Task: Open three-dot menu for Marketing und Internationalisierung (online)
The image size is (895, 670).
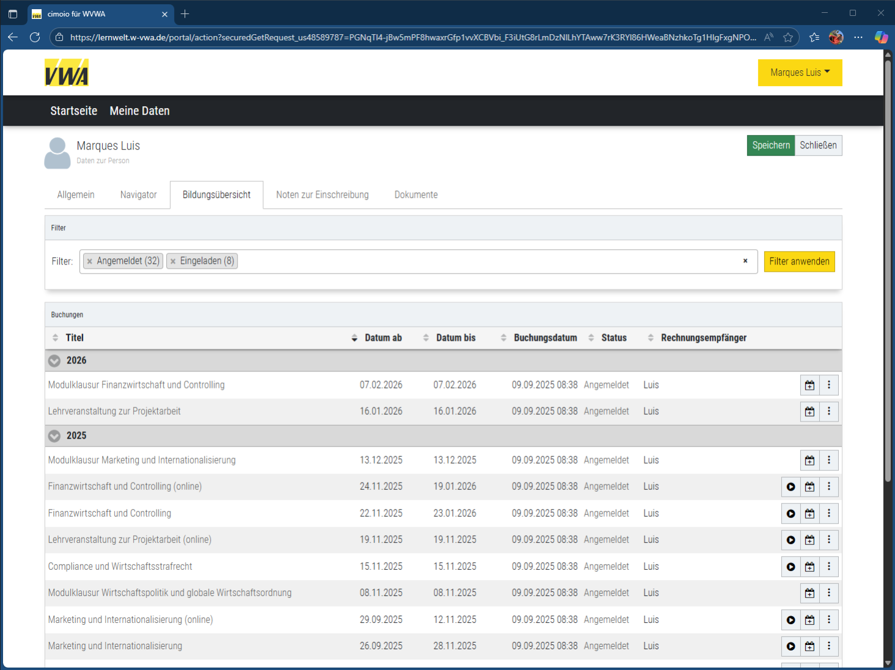Action: [x=828, y=620]
